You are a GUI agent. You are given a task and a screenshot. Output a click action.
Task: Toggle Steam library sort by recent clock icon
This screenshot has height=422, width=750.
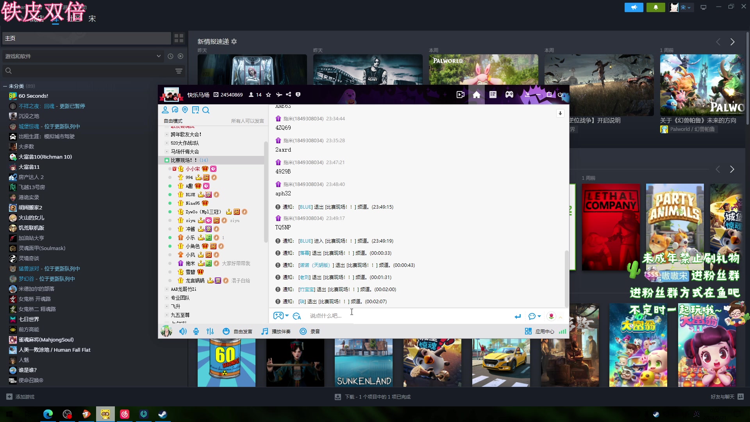pos(170,56)
